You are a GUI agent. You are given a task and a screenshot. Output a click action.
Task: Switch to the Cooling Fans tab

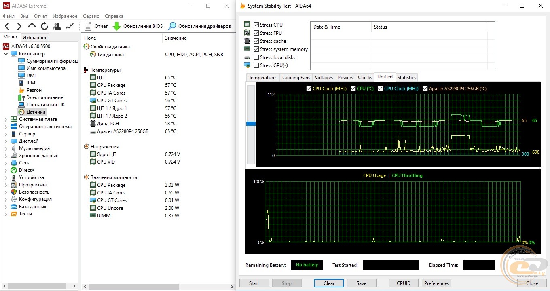click(296, 78)
